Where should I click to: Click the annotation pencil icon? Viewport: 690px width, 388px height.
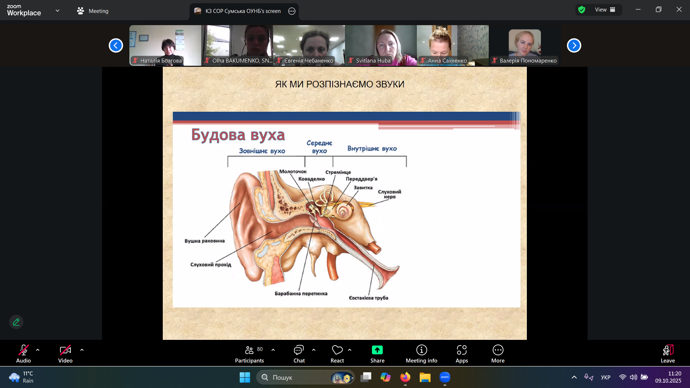16,322
